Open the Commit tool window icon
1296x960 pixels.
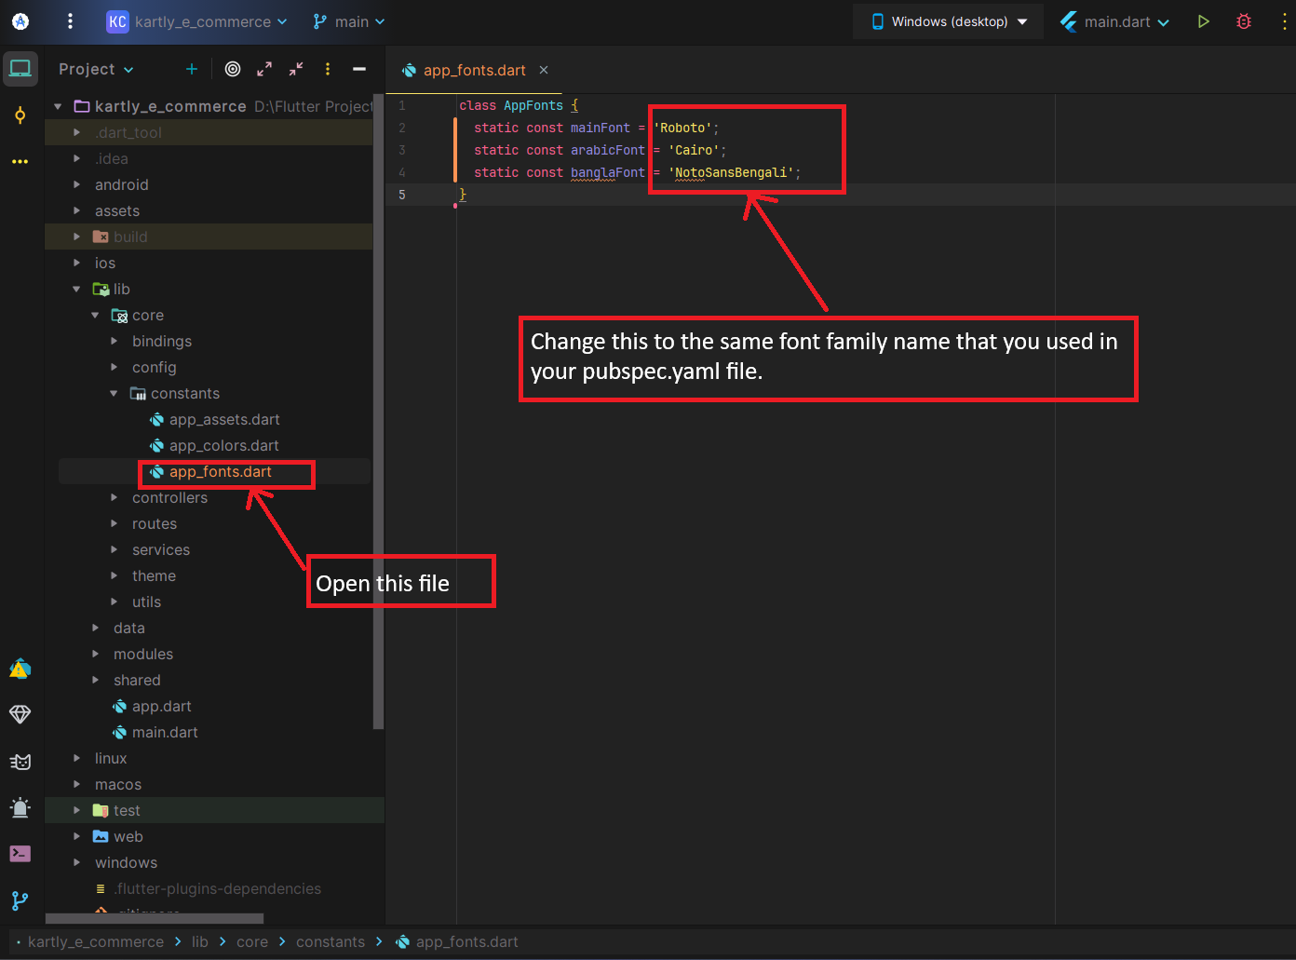point(20,115)
